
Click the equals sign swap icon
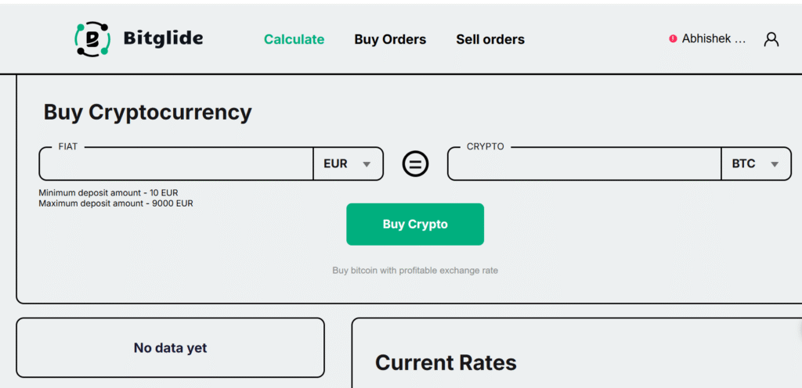[x=415, y=163]
